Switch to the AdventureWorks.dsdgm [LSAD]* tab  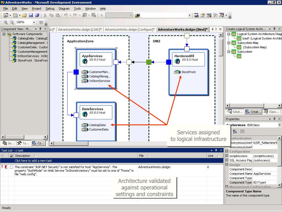click(80, 29)
